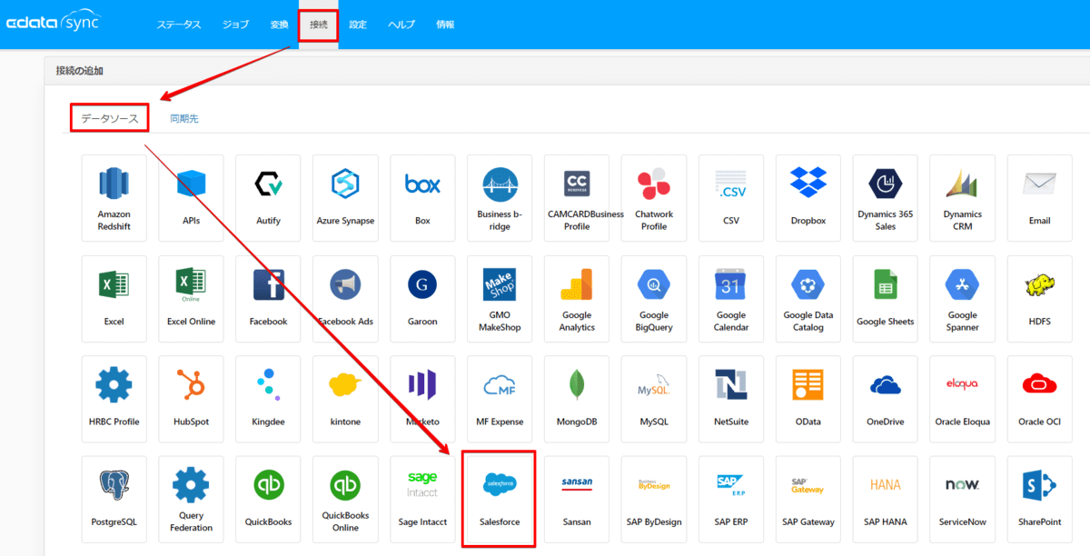Open SAP ByDesign connector
The height and width of the screenshot is (556, 1090).
(x=655, y=500)
